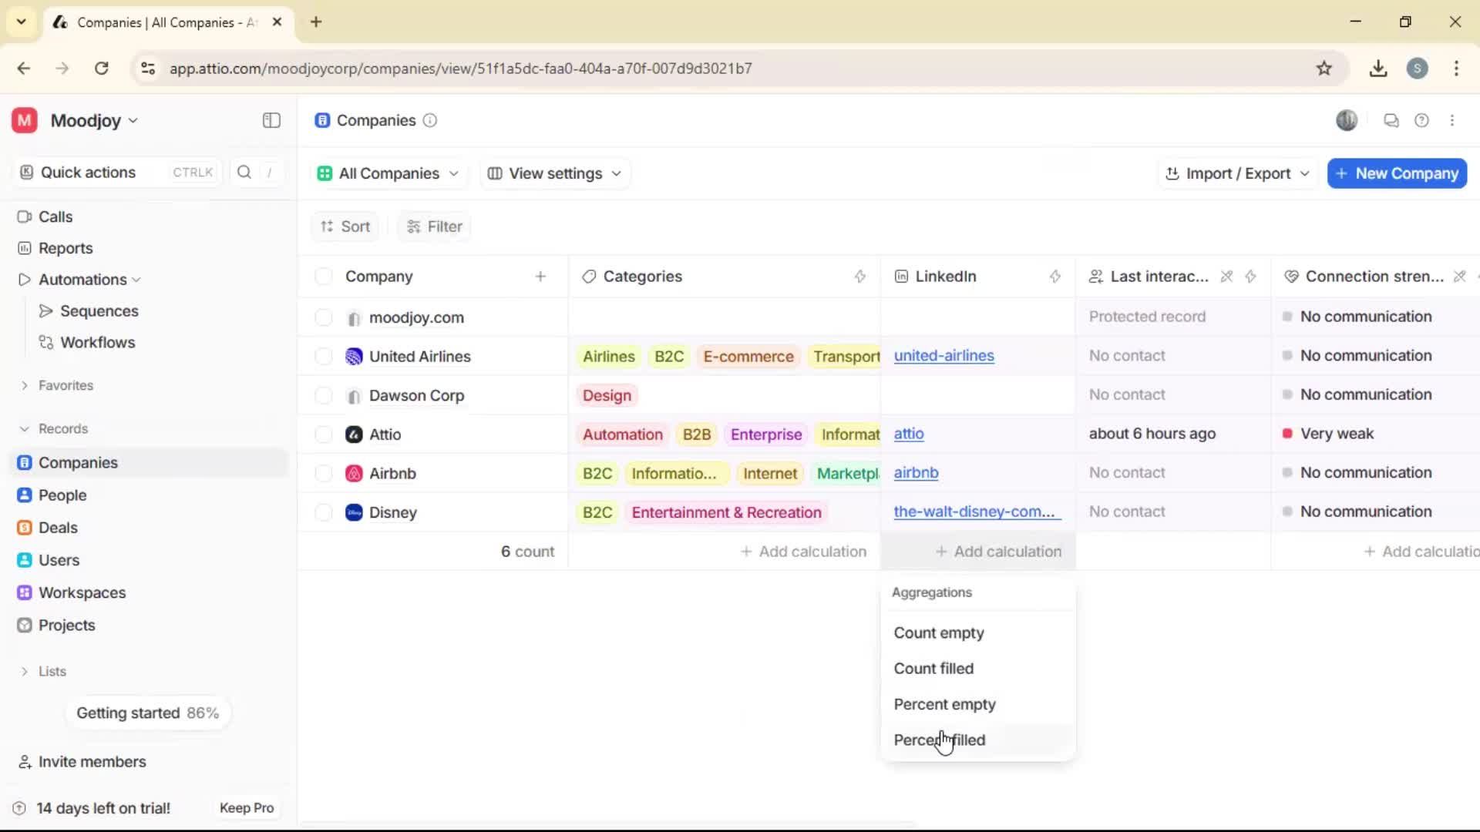Open the Reports section
Viewport: 1480px width, 832px height.
(x=24, y=248)
